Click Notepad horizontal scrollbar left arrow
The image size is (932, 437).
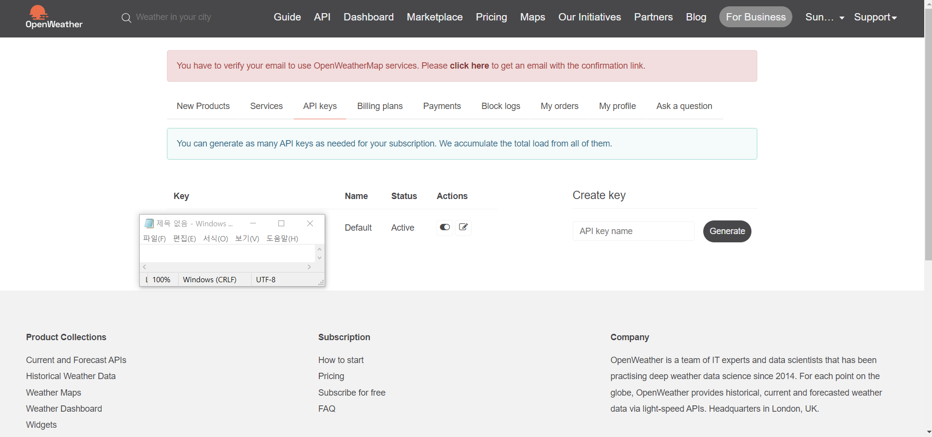pos(145,267)
